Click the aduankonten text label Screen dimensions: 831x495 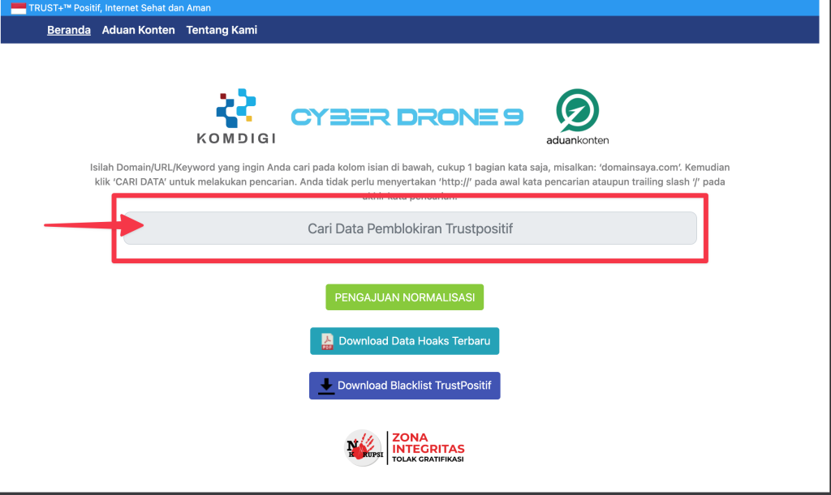pos(578,139)
